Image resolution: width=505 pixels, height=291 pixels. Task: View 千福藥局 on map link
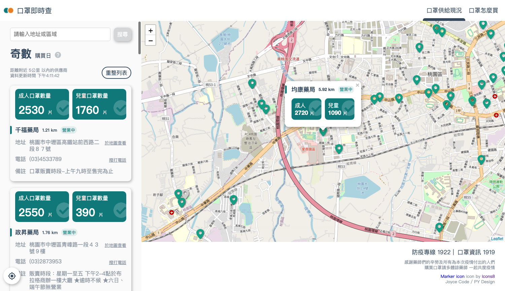pyautogui.click(x=115, y=143)
